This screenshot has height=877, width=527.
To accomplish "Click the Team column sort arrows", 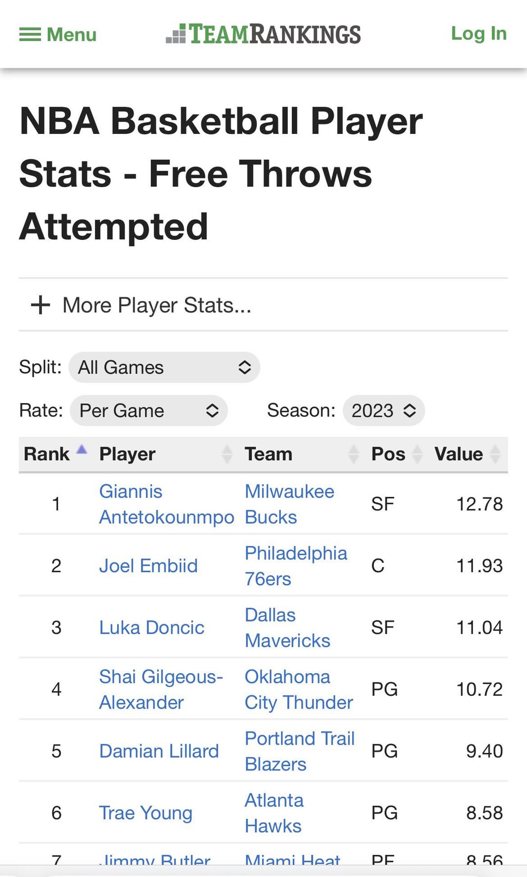I will [353, 454].
